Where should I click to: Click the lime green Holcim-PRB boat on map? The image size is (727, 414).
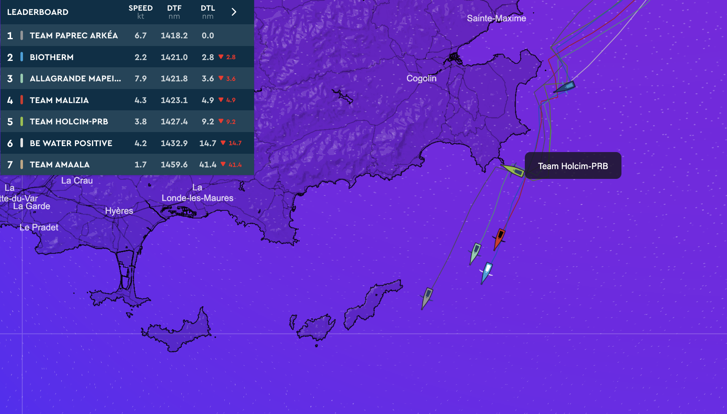point(513,170)
